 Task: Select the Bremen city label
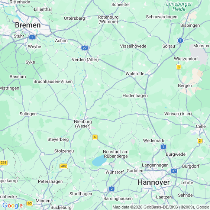28,25
